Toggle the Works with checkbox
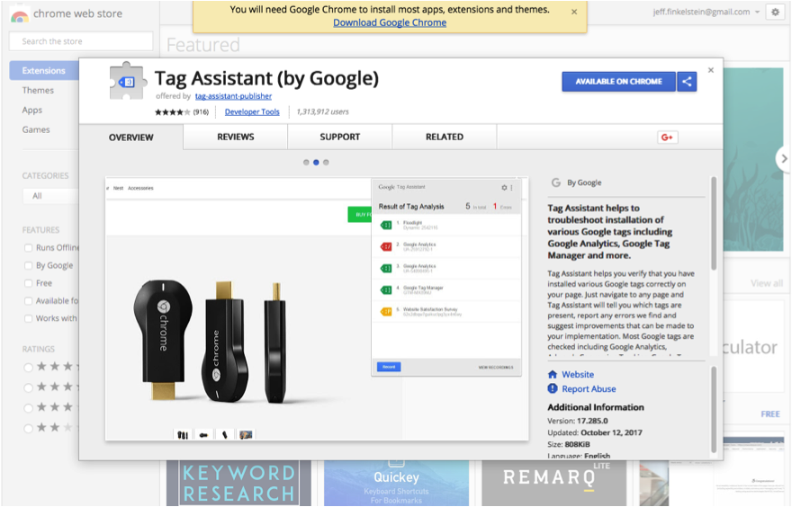 [x=28, y=319]
